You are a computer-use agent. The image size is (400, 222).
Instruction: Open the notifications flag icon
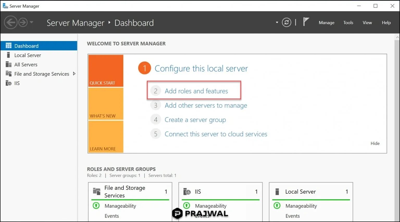click(x=306, y=22)
